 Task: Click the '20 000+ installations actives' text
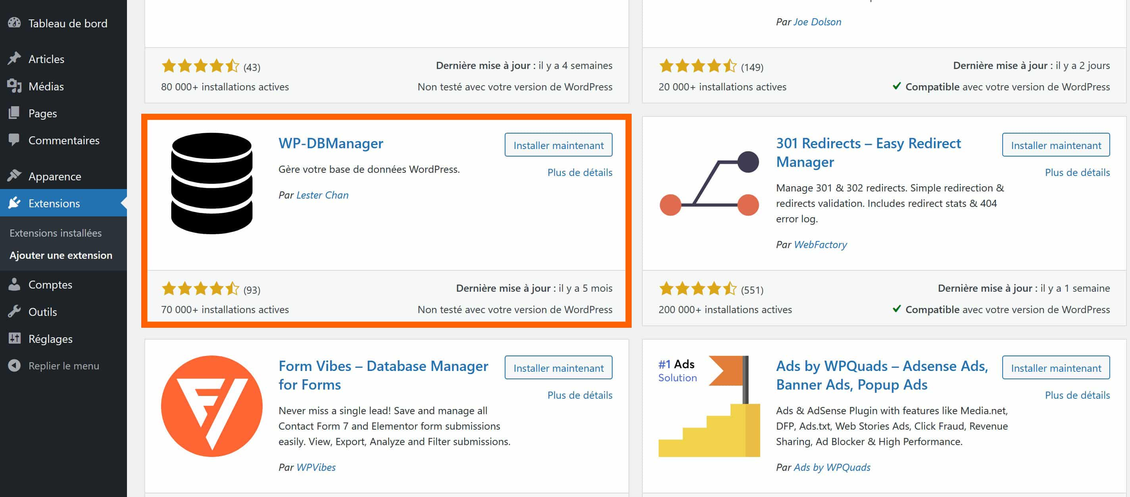point(722,87)
